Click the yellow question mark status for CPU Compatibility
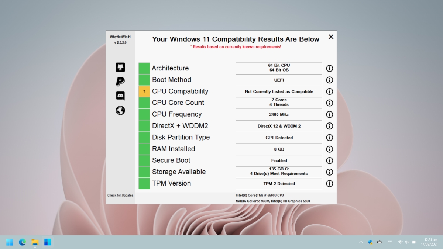The image size is (443, 249). click(x=144, y=91)
